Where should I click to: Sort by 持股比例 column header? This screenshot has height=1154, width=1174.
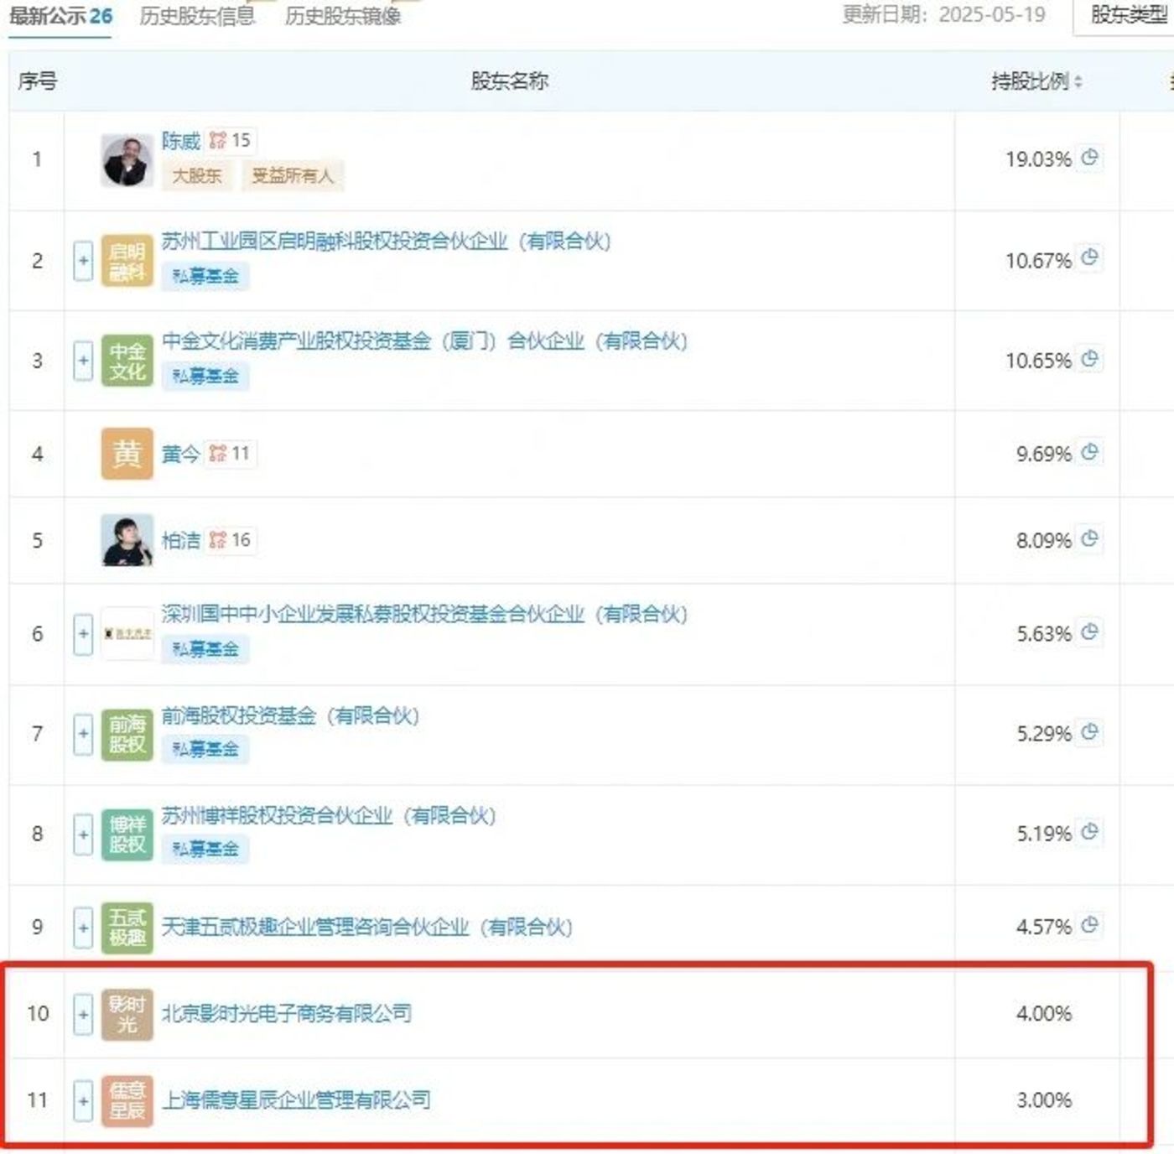(x=1036, y=81)
